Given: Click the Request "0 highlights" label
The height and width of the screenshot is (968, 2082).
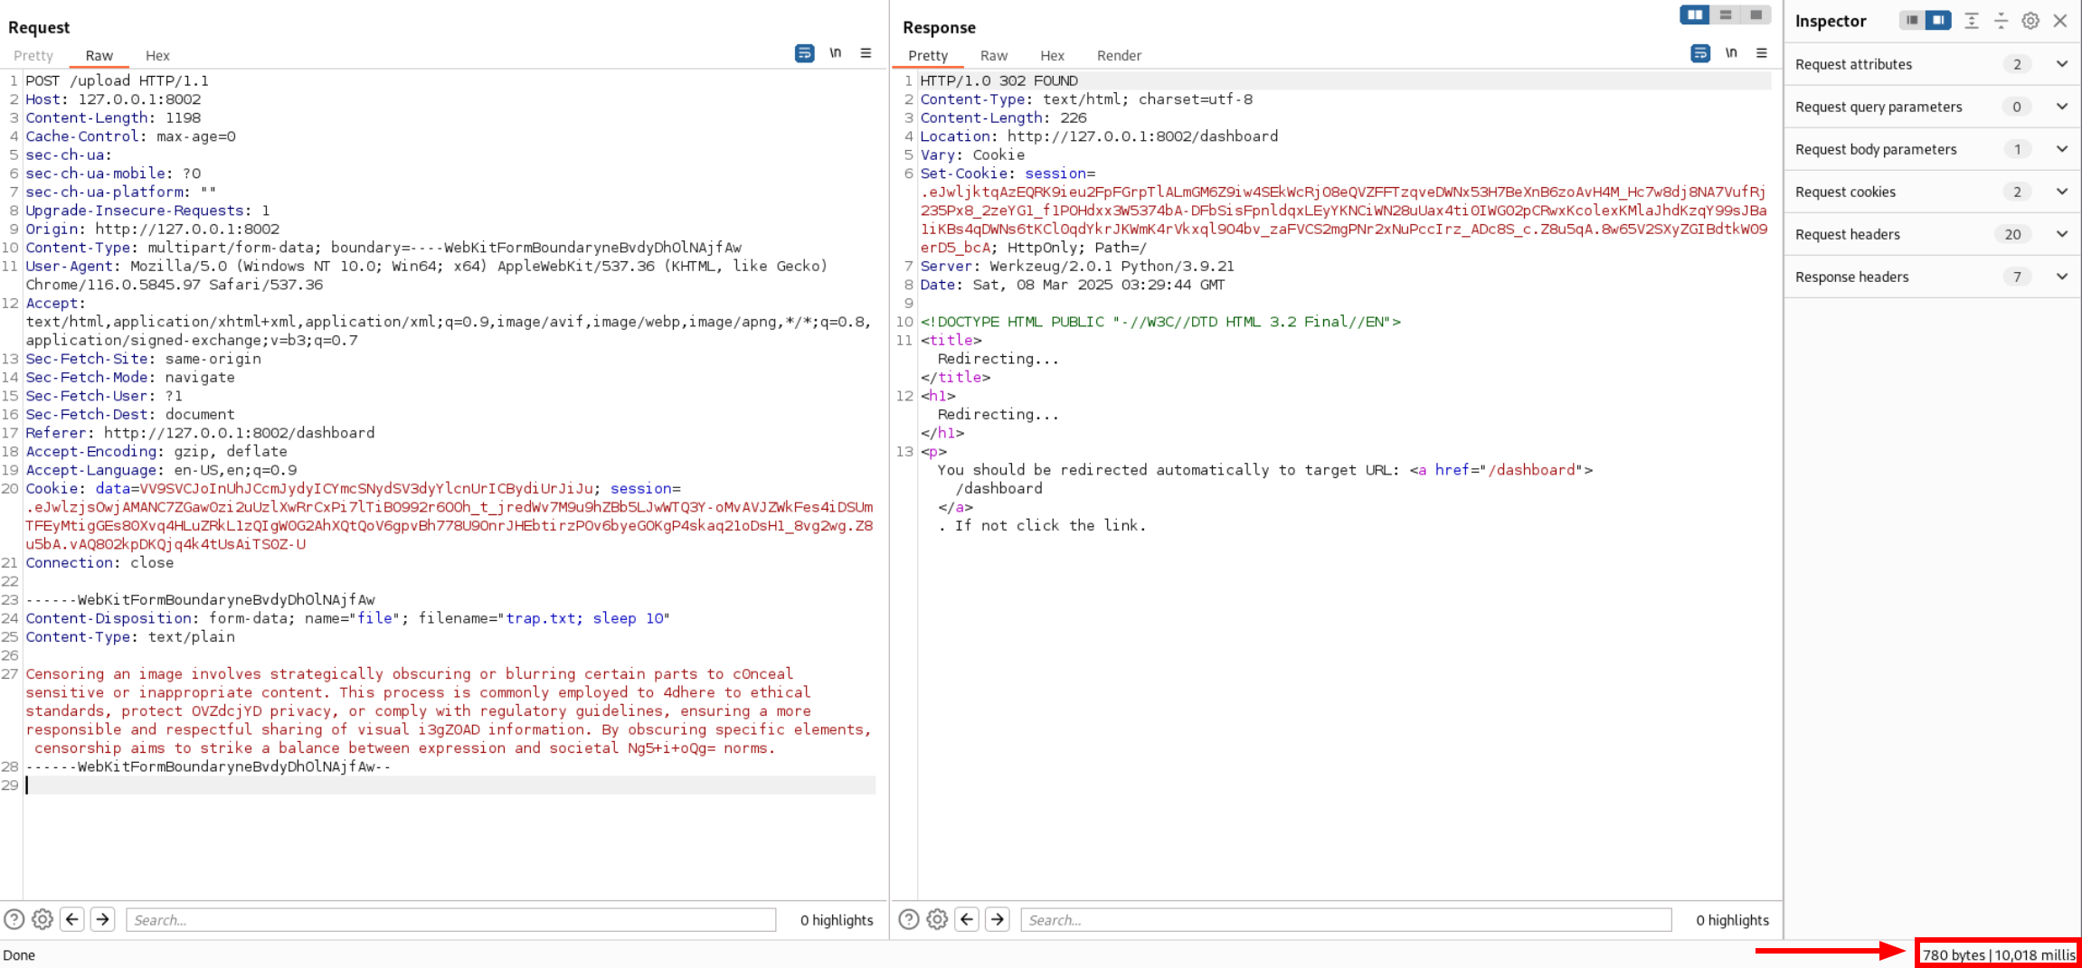Looking at the screenshot, I should tap(837, 920).
